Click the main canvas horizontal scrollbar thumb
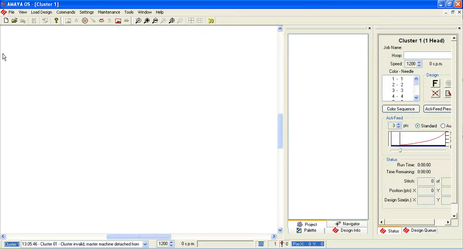Screen dimensions: 463x249 click(x=138, y=236)
